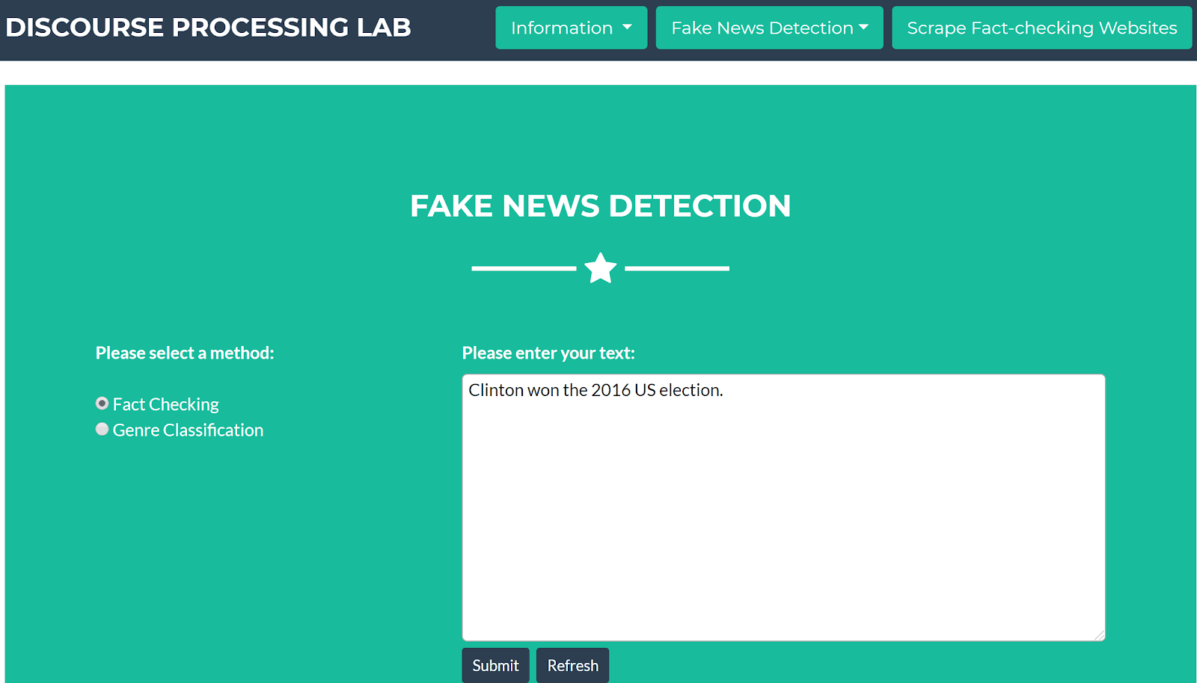Open the Information dropdown menu
Image resolution: width=1197 pixels, height=683 pixels.
571,28
